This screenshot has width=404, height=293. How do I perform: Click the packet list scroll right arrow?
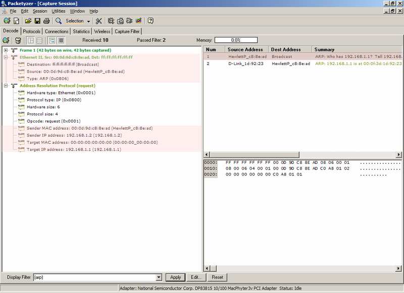(x=398, y=155)
